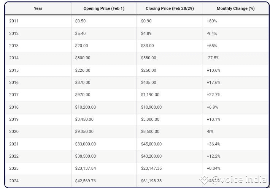Click the $23,147.35 closing price cell
This screenshot has height=188, width=270.
point(151,168)
